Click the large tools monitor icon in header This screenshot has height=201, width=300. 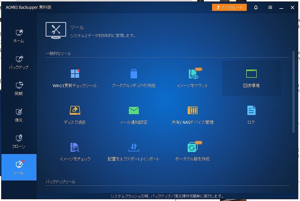56,30
